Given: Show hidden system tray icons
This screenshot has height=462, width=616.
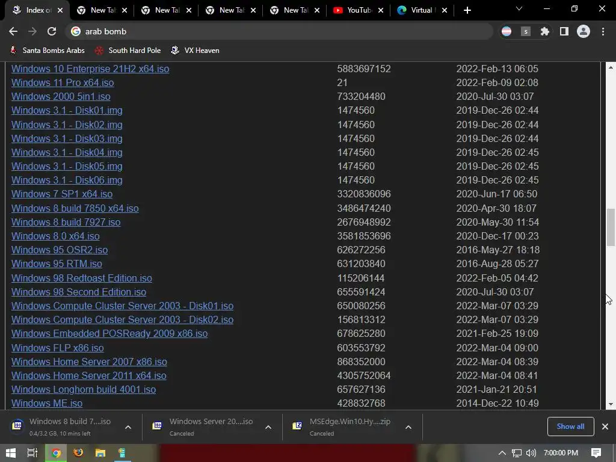Looking at the screenshot, I should (x=502, y=453).
